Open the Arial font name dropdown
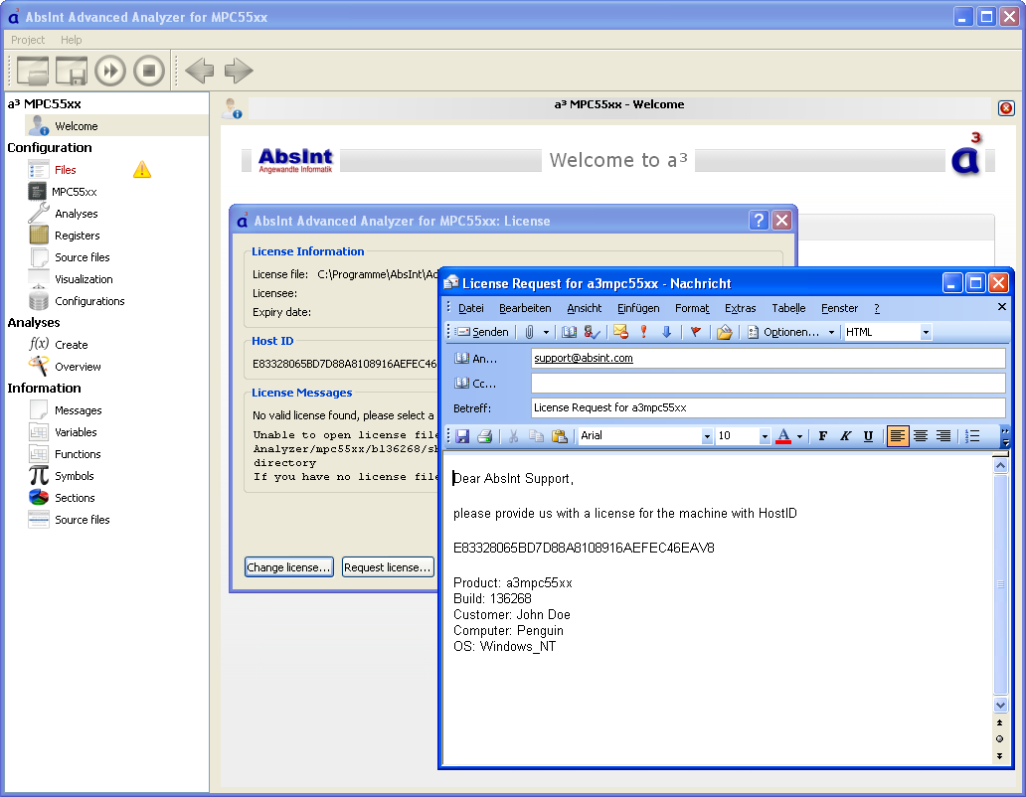1026x797 pixels. [707, 436]
